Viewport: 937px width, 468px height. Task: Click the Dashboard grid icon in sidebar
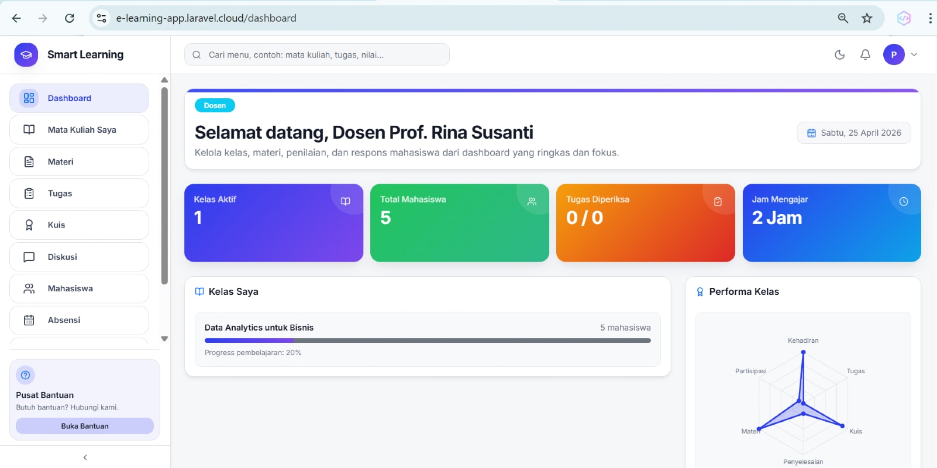(x=29, y=98)
